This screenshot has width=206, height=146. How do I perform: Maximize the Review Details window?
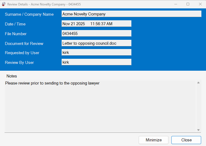[x=188, y=4]
